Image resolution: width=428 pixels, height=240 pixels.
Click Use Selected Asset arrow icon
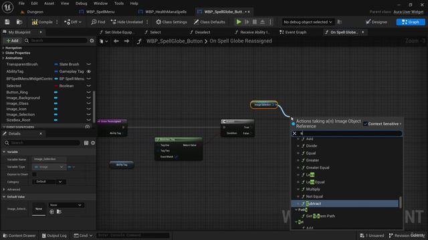click(x=52, y=212)
